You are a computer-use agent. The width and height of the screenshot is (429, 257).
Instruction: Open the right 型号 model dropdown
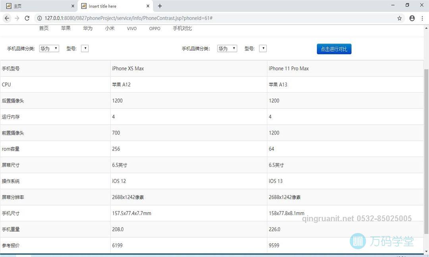(263, 48)
